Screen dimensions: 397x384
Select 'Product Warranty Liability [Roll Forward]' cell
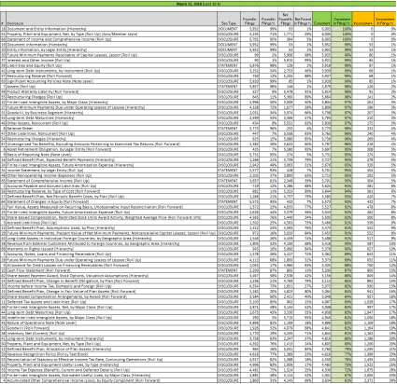111,91
